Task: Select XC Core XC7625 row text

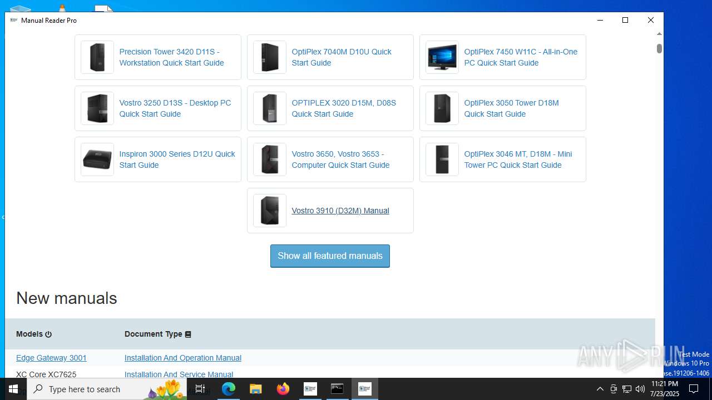Action: point(46,374)
